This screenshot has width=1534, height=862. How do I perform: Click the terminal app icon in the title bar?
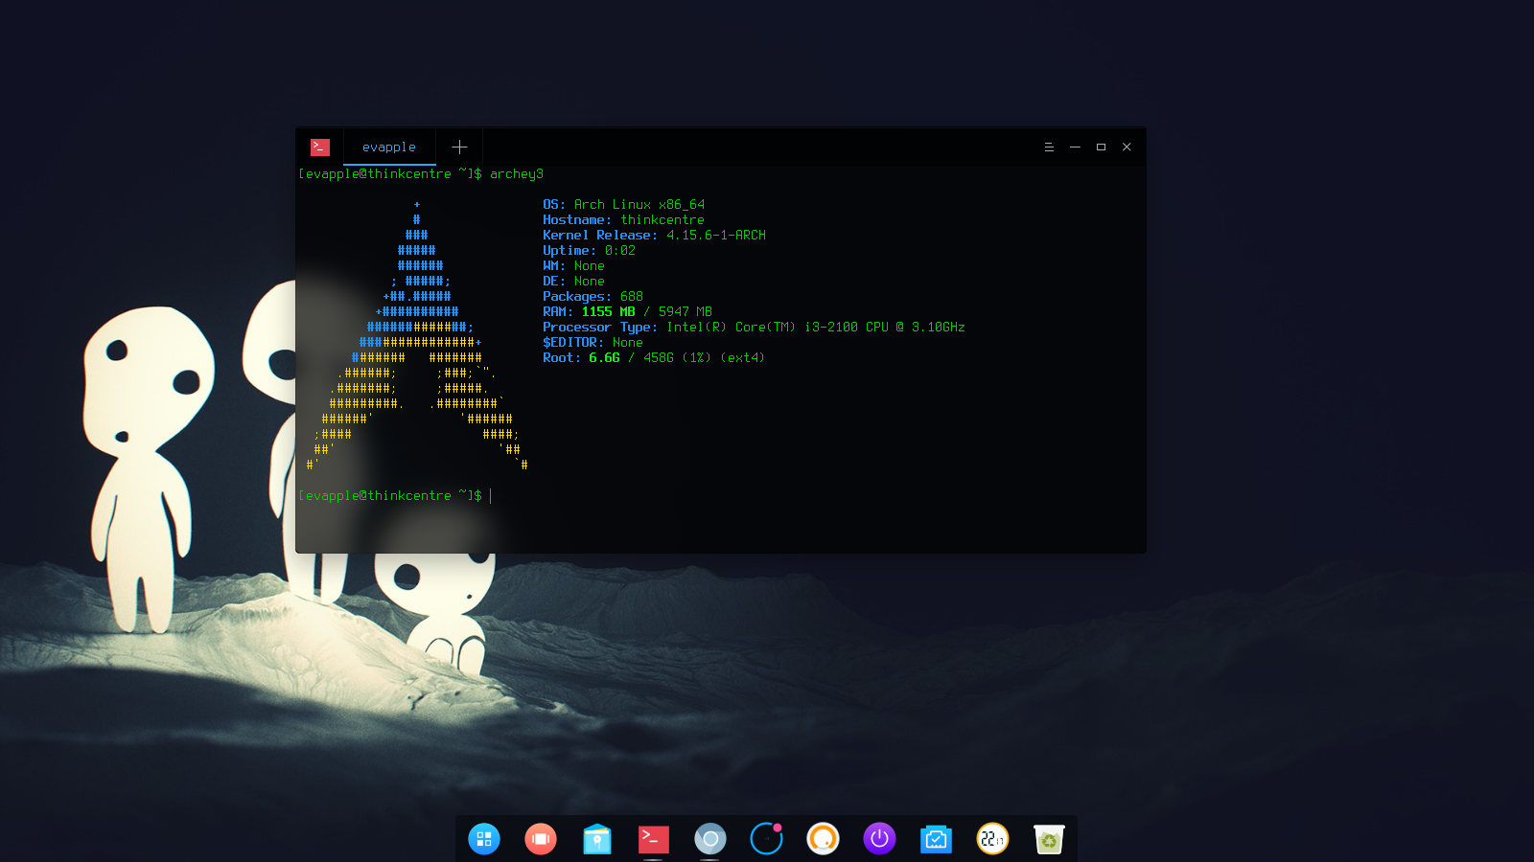point(320,147)
